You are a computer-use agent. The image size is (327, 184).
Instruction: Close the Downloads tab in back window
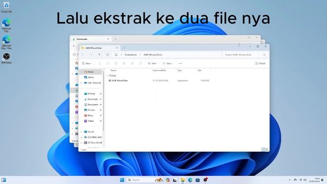coord(108,39)
